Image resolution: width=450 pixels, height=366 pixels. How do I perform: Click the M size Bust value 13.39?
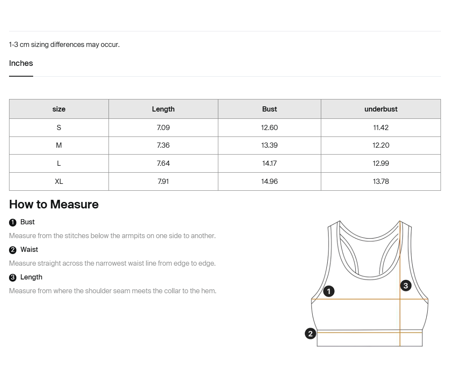coord(270,146)
